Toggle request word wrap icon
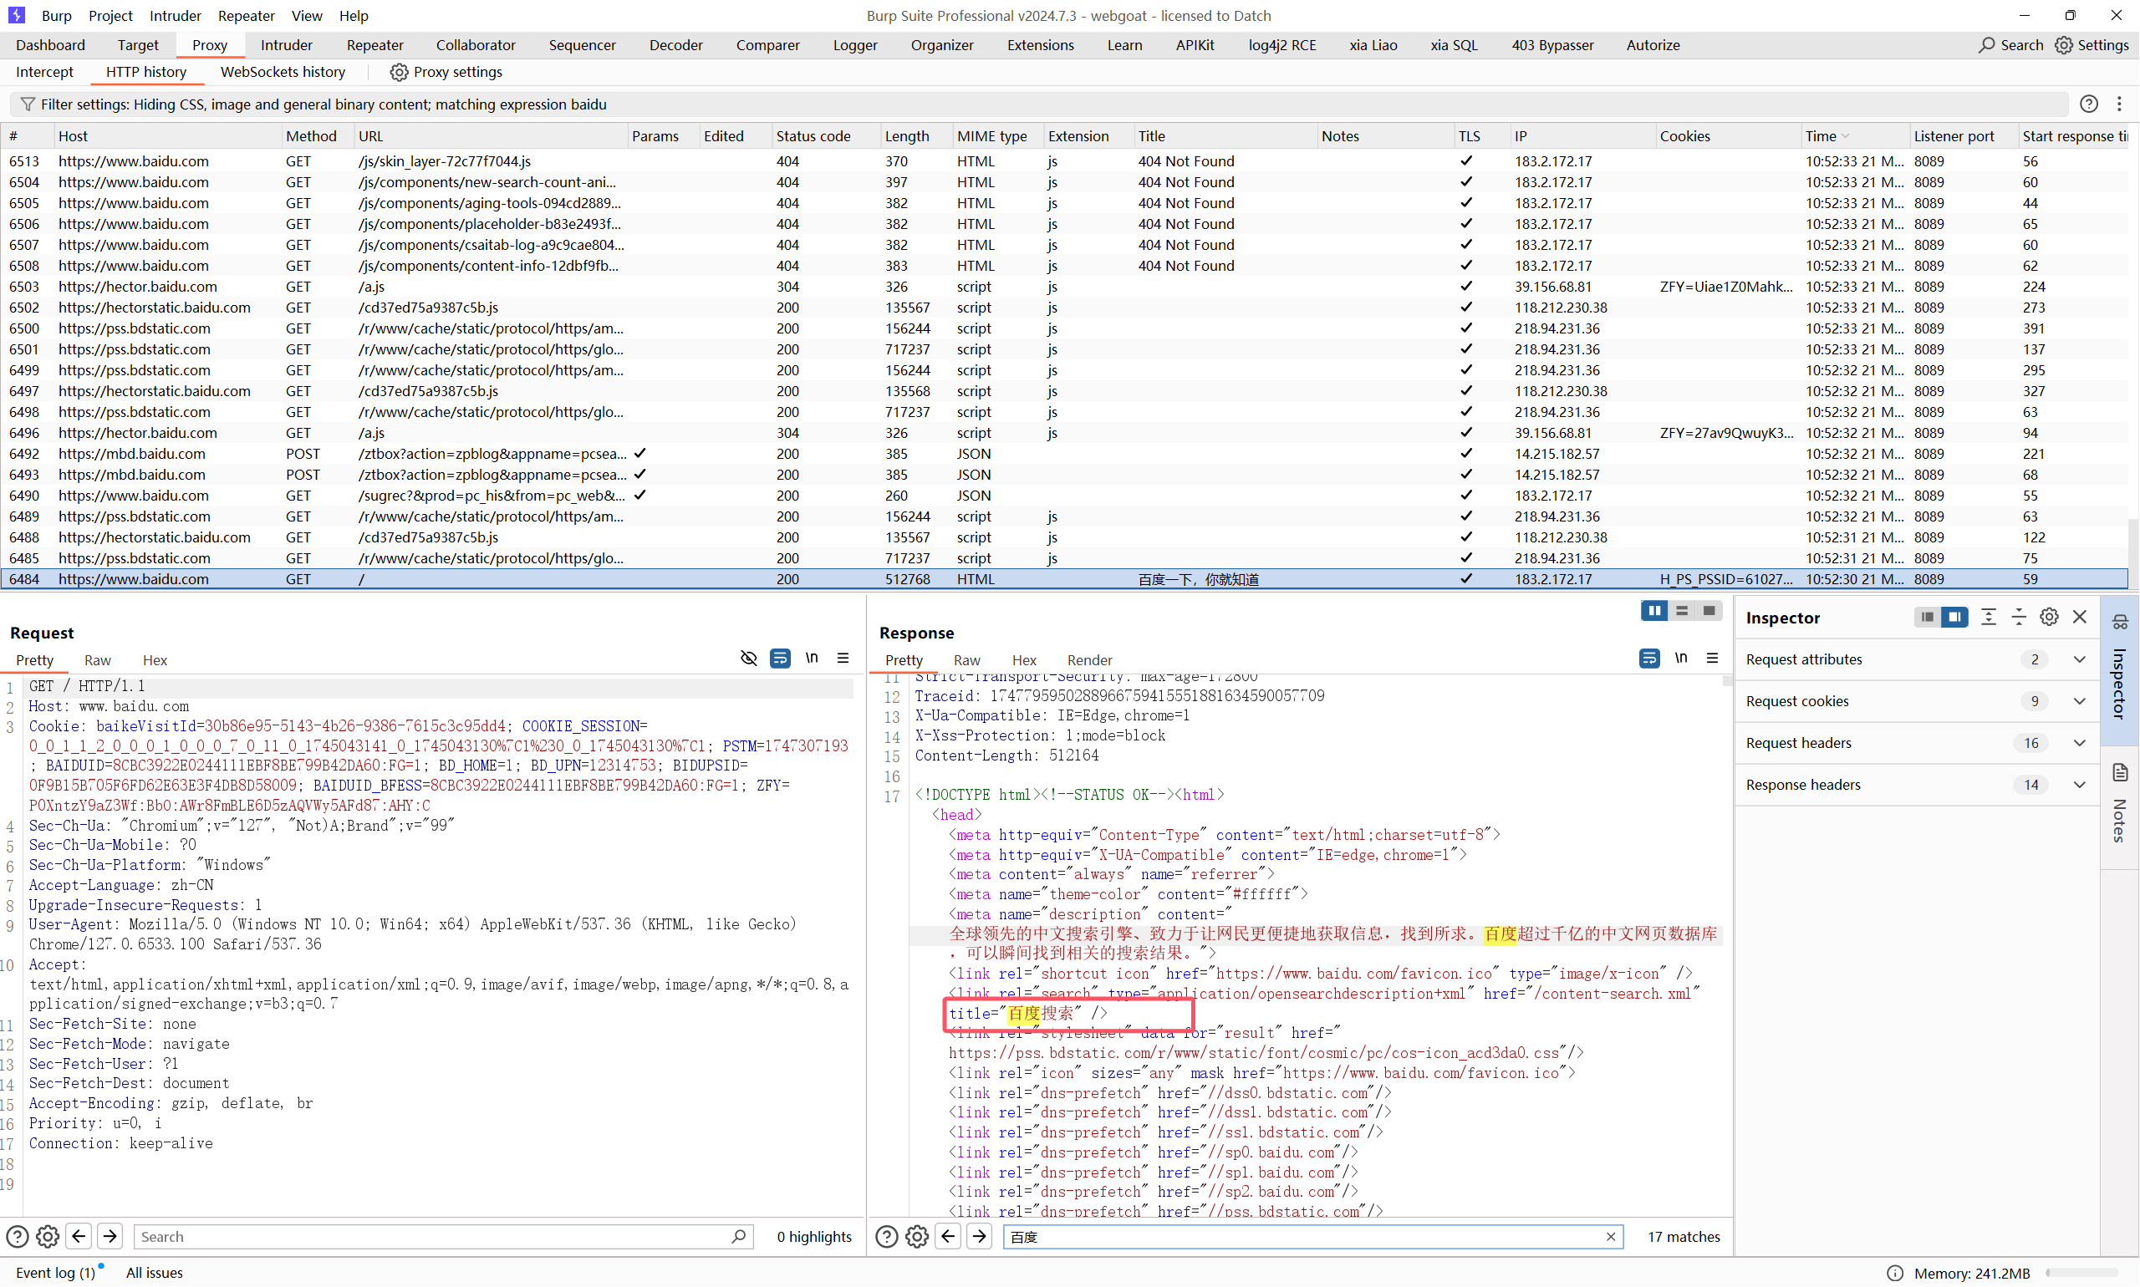The height and width of the screenshot is (1287, 2140). tap(780, 659)
